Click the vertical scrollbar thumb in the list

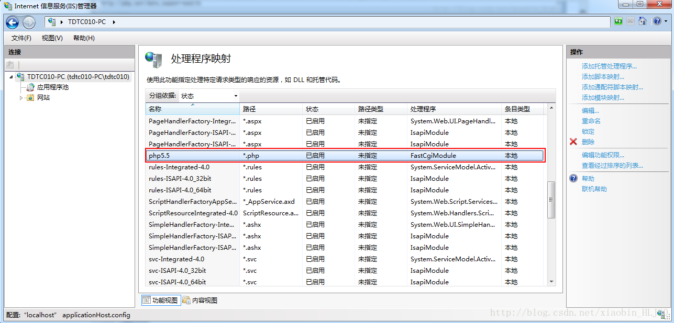[550, 200]
